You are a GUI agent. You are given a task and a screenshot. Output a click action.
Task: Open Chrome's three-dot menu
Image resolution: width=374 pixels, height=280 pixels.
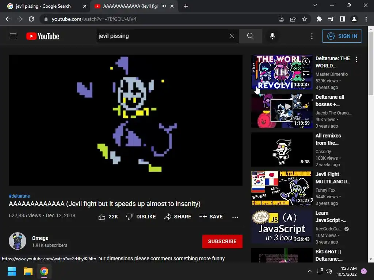(x=366, y=19)
